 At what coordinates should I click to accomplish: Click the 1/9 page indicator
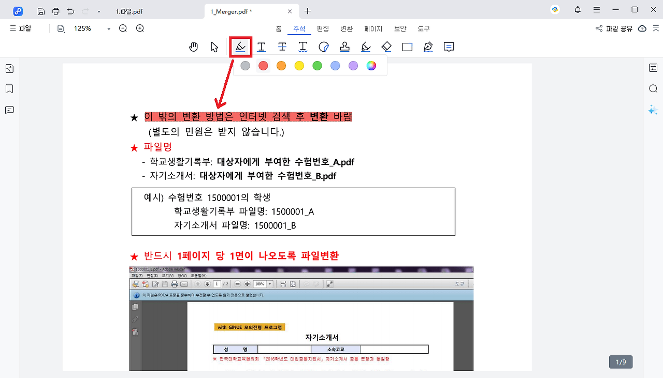click(621, 362)
